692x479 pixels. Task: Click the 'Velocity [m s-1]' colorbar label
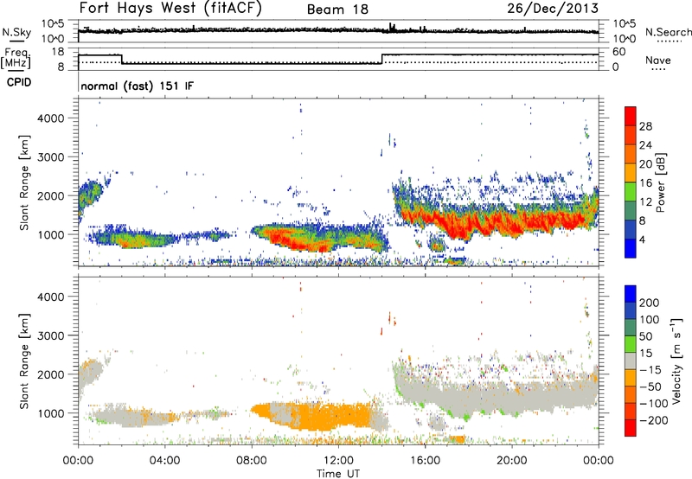[x=676, y=361]
